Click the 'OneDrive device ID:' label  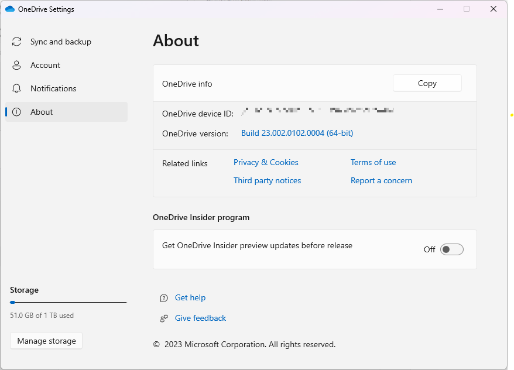point(198,114)
